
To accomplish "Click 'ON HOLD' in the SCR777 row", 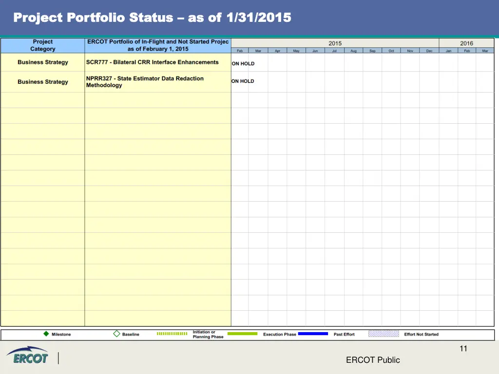I will coord(243,64).
